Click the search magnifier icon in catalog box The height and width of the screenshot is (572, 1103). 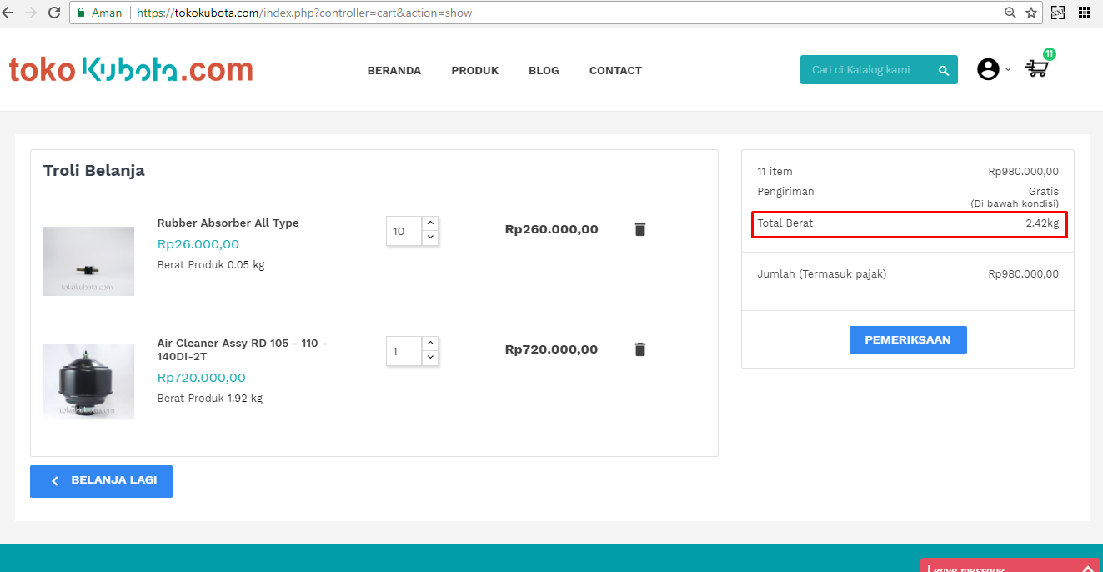click(x=944, y=70)
